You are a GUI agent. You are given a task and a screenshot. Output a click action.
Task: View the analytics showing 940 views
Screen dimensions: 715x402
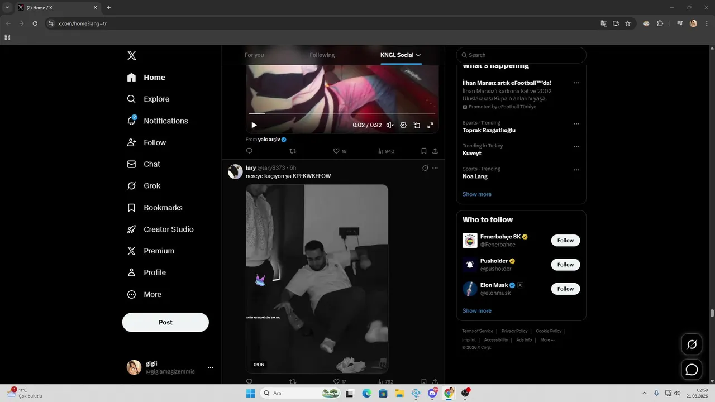(385, 151)
